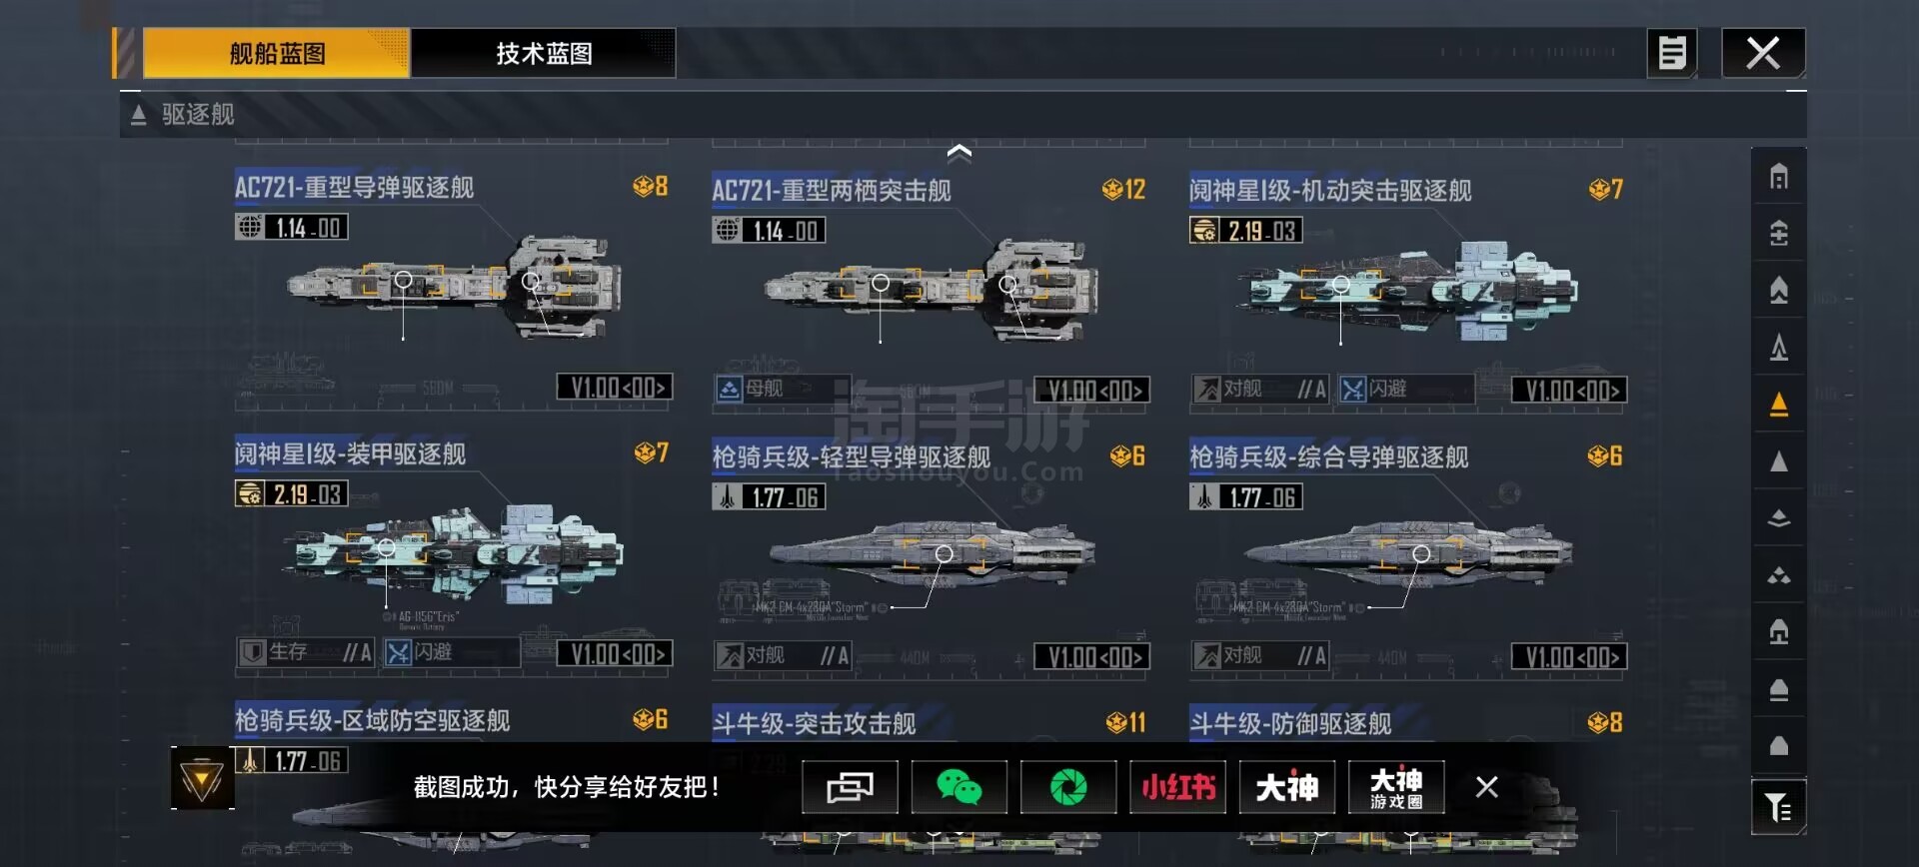Share screenshot to Xiaohongshu (小红书)
Image resolution: width=1919 pixels, height=867 pixels.
pos(1177,787)
